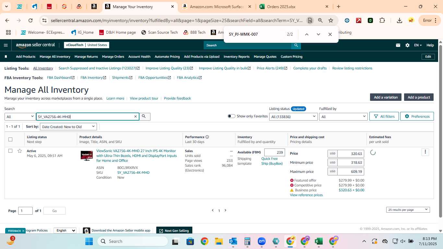Viewport: 443px width, 249px height.
Task: Open Manage Returns menu item
Action: pyautogui.click(x=86, y=56)
